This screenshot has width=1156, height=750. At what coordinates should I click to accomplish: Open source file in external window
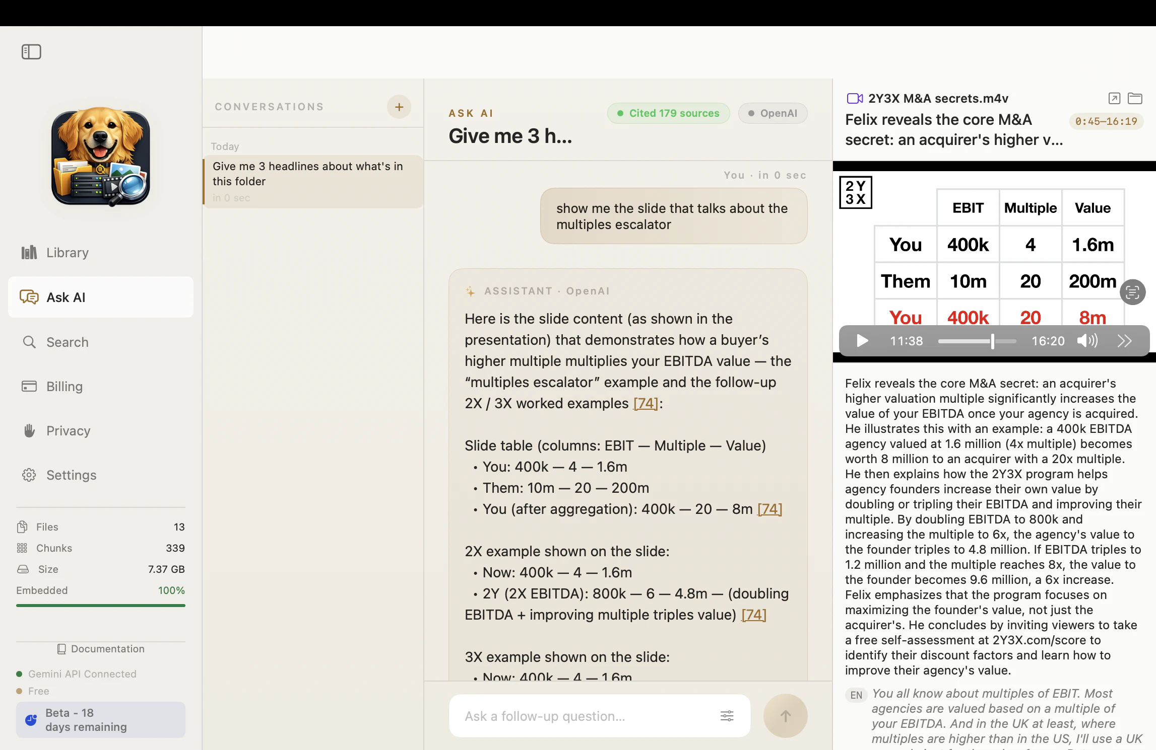tap(1115, 98)
